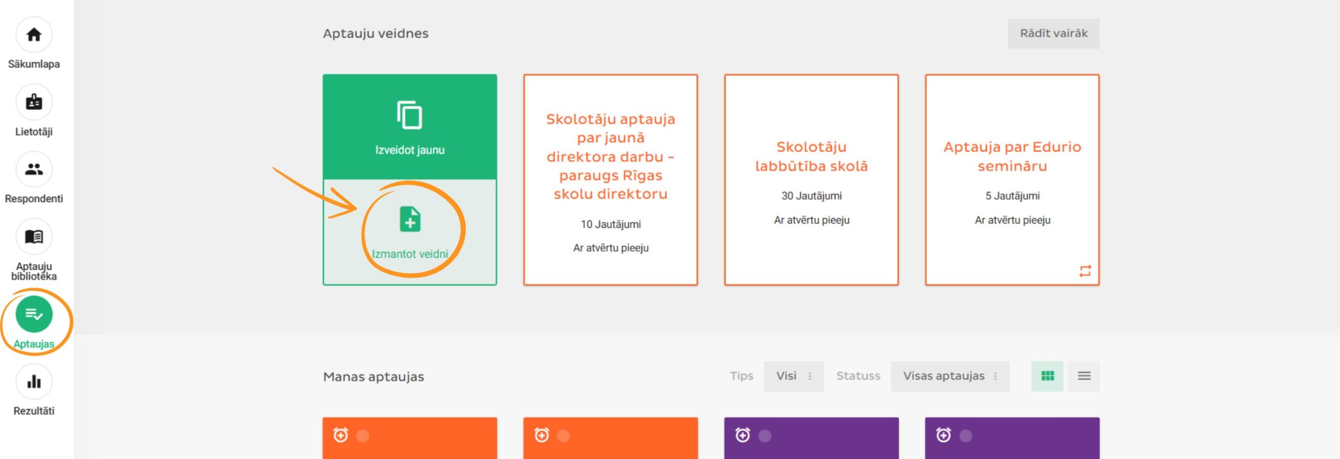
Task: Expand the Tips 'Visi' dropdown
Action: (x=794, y=376)
